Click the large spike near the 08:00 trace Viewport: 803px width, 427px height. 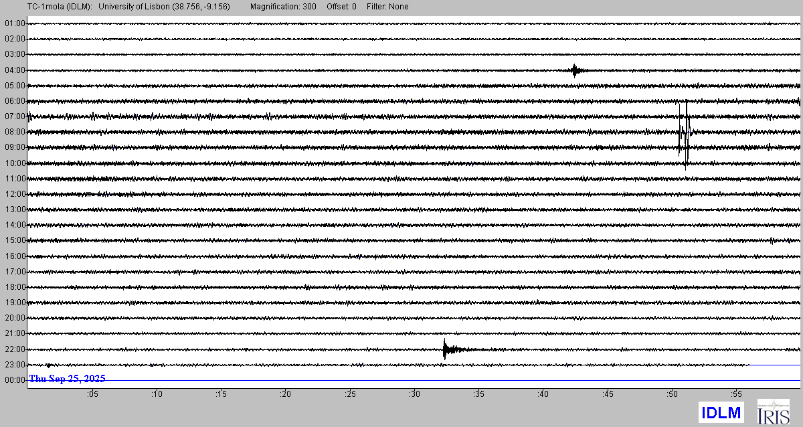(x=684, y=132)
